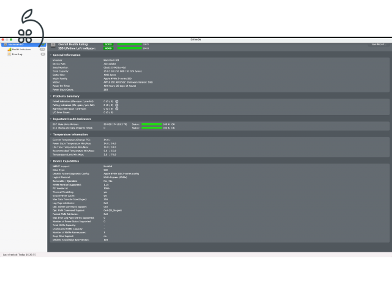392x294 pixels.
Task: Collapse the Temperature Information section
Action: [51, 135]
